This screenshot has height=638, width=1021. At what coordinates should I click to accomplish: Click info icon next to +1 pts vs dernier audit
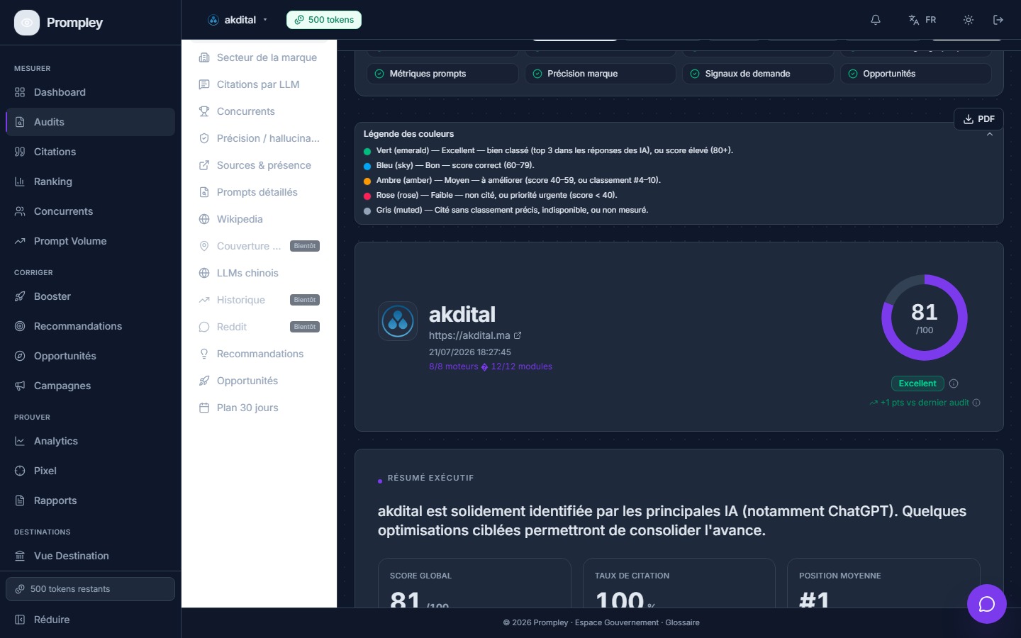(x=976, y=403)
